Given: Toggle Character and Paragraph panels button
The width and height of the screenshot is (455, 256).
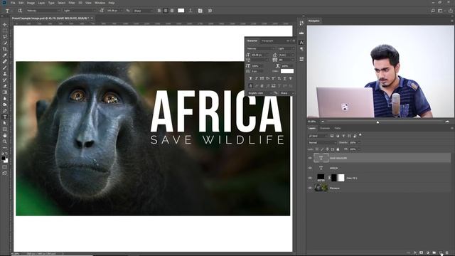Looking at the screenshot, I should pos(200,11).
